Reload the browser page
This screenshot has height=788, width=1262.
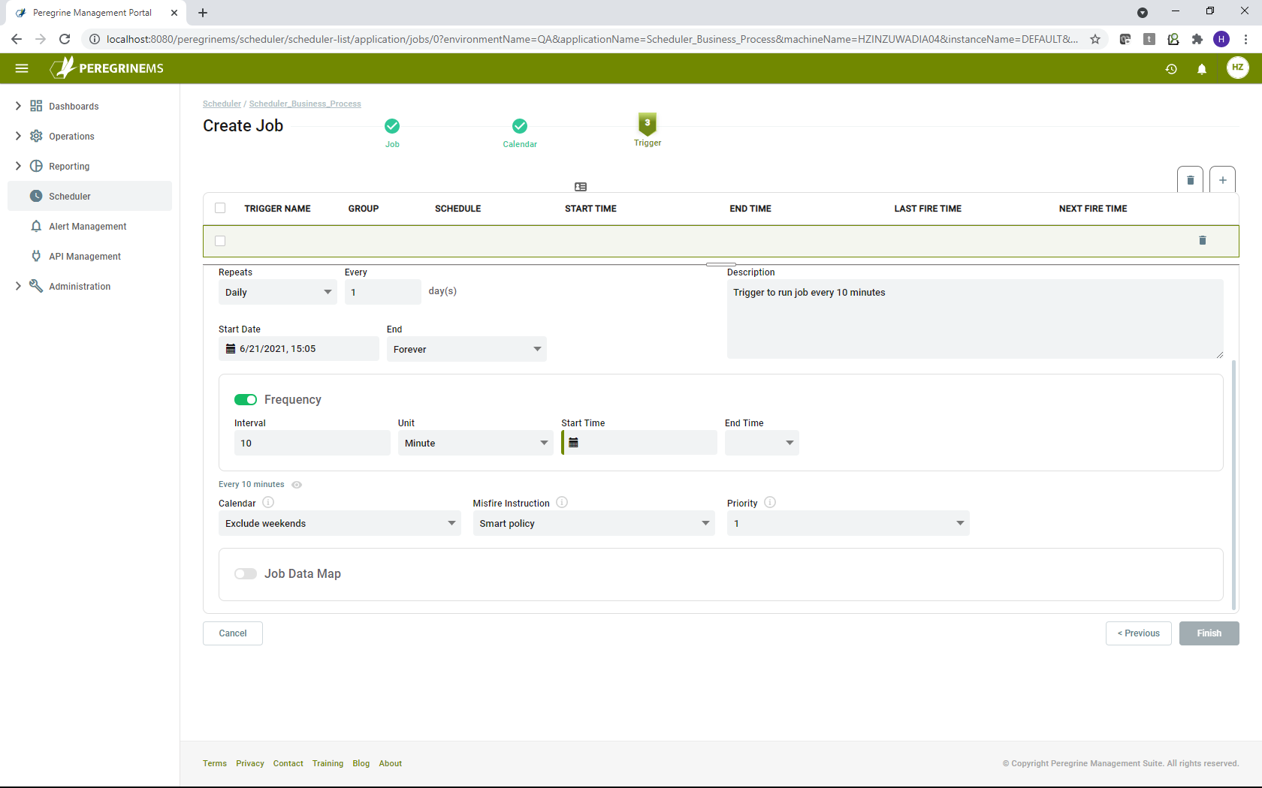pos(65,39)
